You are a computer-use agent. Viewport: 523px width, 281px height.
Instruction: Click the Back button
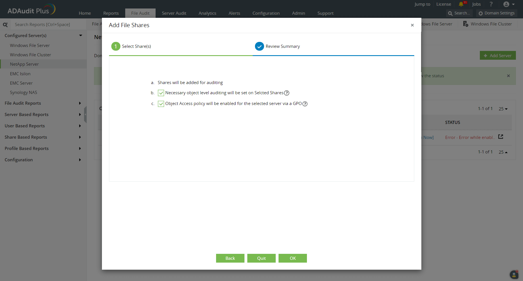(230, 258)
